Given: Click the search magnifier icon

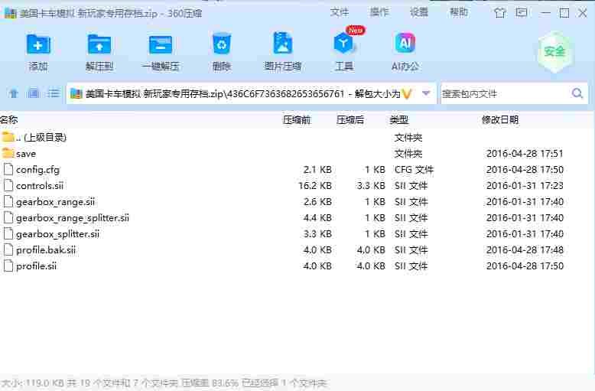Looking at the screenshot, I should (x=577, y=93).
